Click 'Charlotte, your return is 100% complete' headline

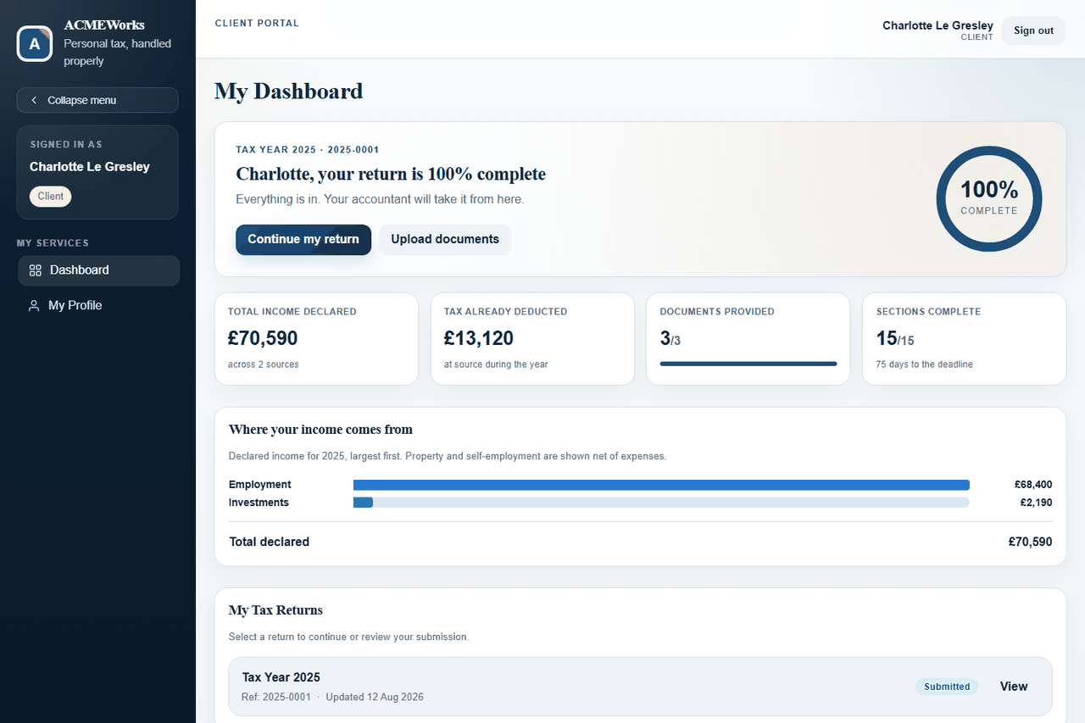tap(391, 174)
